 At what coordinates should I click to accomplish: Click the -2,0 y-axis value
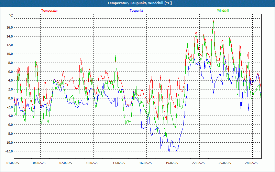[x=10, y=107]
